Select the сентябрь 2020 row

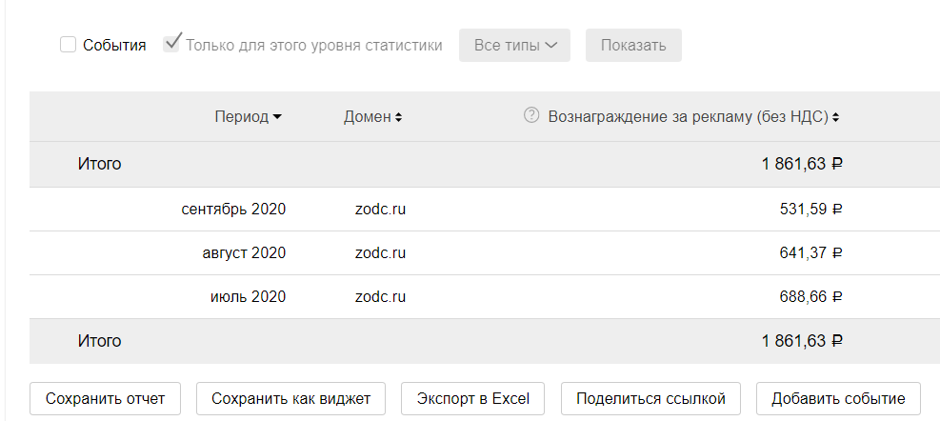coord(233,209)
